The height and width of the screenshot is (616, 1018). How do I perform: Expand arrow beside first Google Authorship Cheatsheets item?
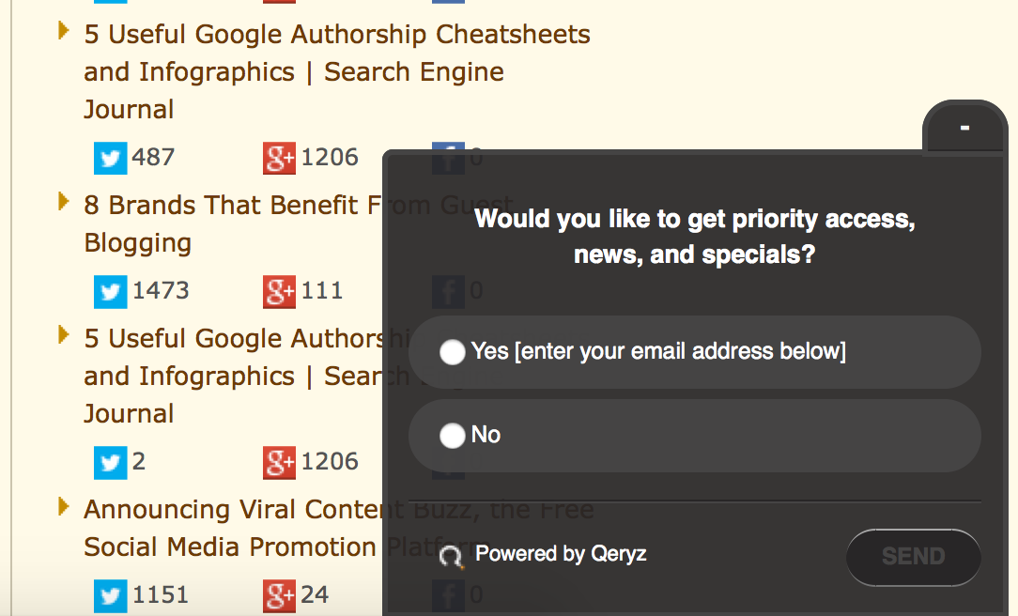(x=64, y=30)
